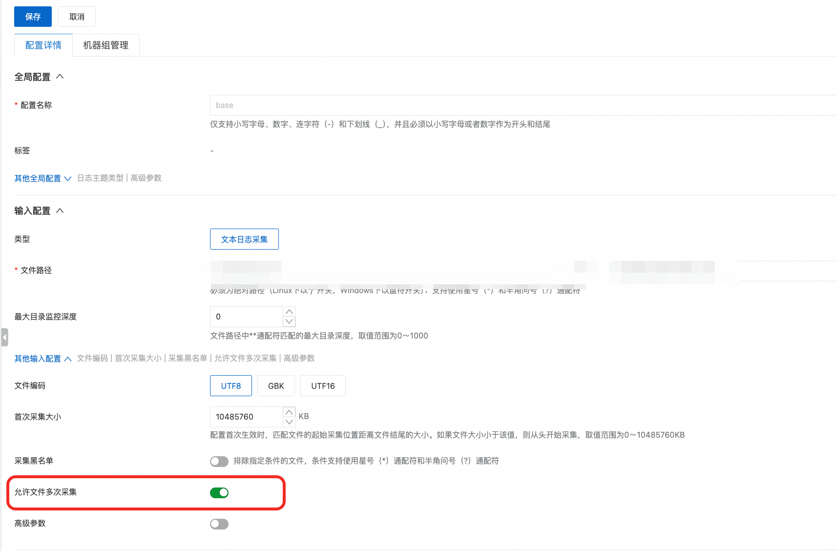Disable the 允许文件多次采集 toggle

(219, 493)
